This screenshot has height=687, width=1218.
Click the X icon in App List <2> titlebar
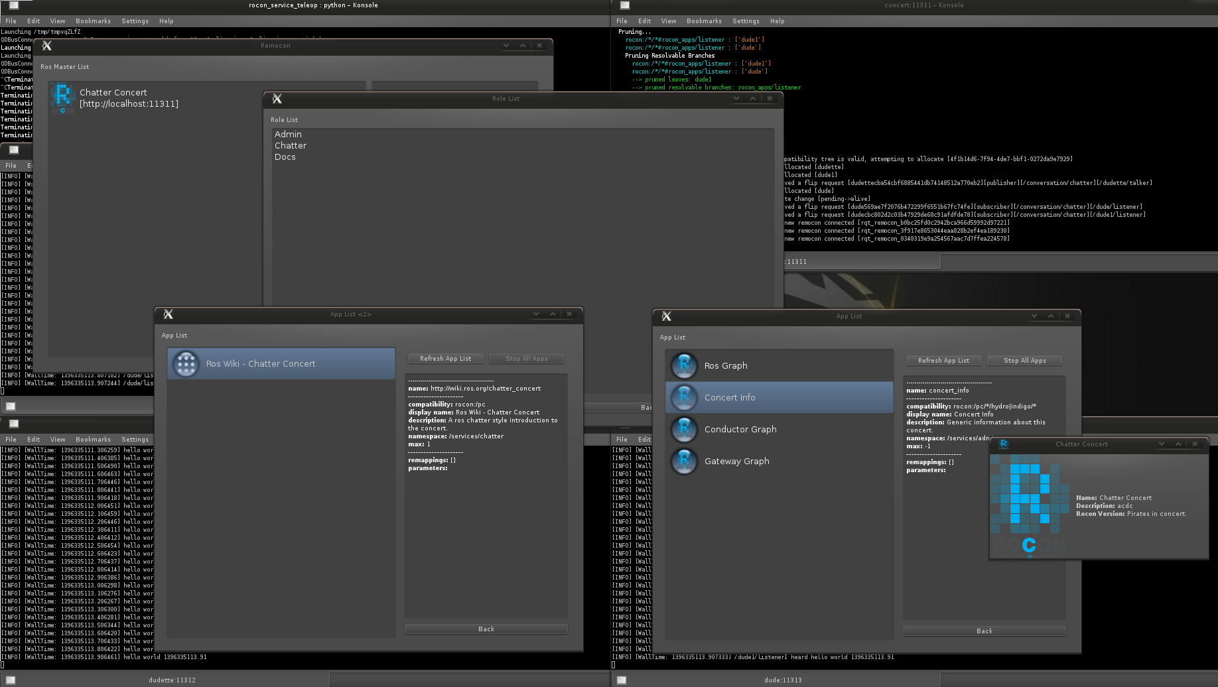(x=169, y=314)
